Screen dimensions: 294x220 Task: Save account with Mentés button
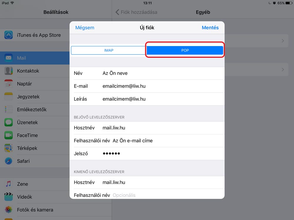coord(210,28)
